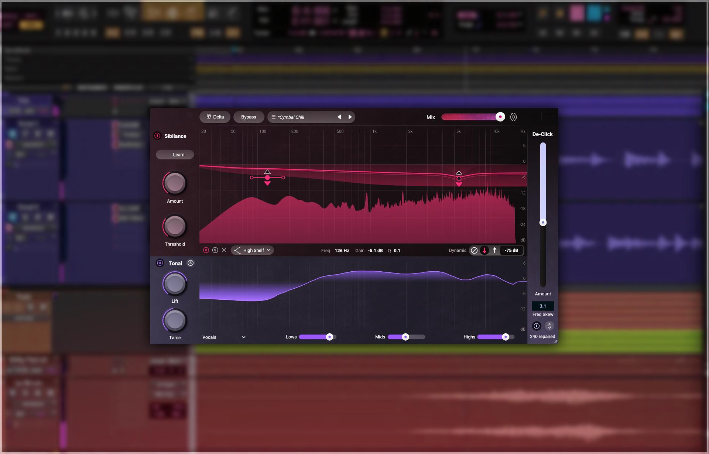Adjust the Lows slider
709x454 pixels.
(318, 337)
